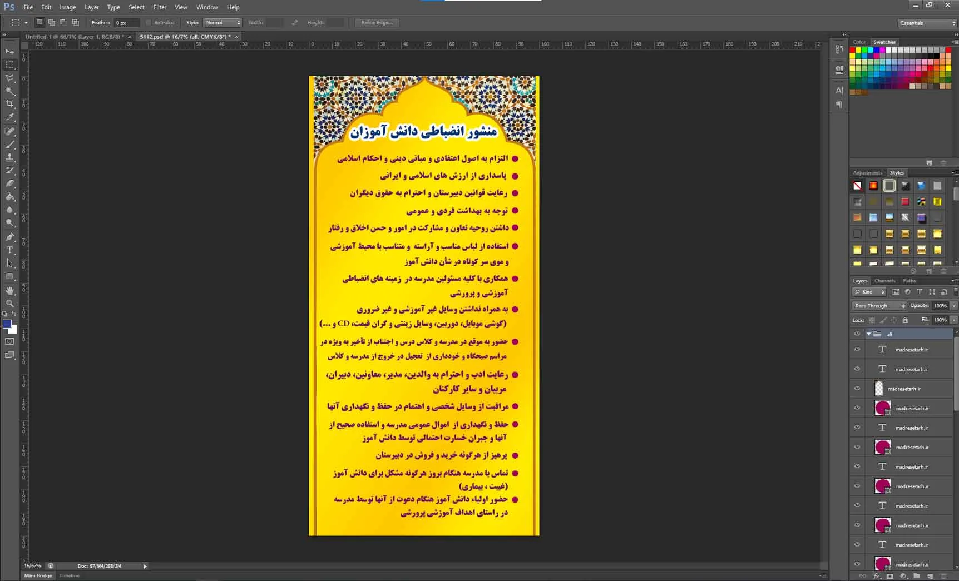Open the Filter menu
The width and height of the screenshot is (959, 581).
[x=160, y=7]
